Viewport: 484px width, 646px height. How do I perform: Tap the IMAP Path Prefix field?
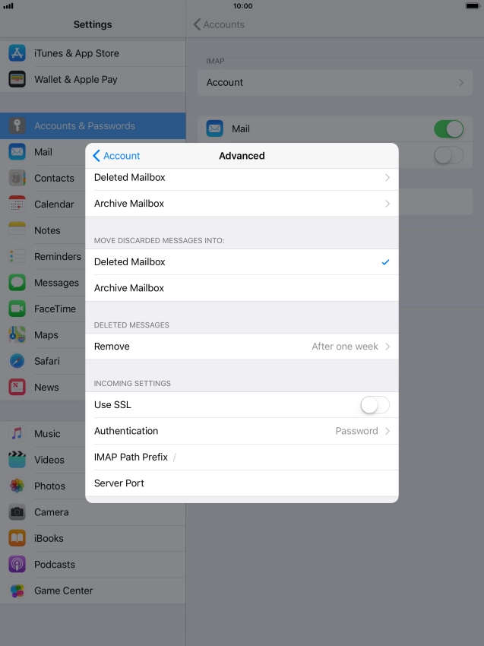tap(242, 458)
